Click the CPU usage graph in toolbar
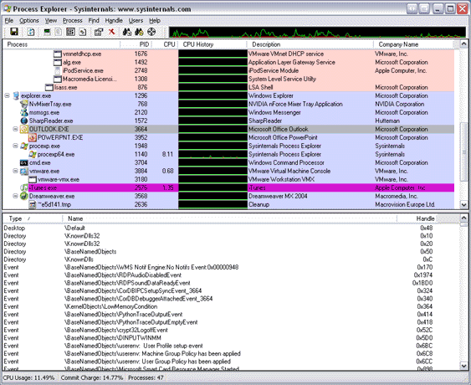 317,32
